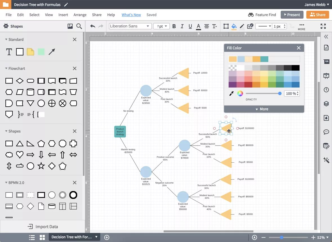332x242 pixels.
Task: Select the Product launch strategy node
Action: coord(120,132)
